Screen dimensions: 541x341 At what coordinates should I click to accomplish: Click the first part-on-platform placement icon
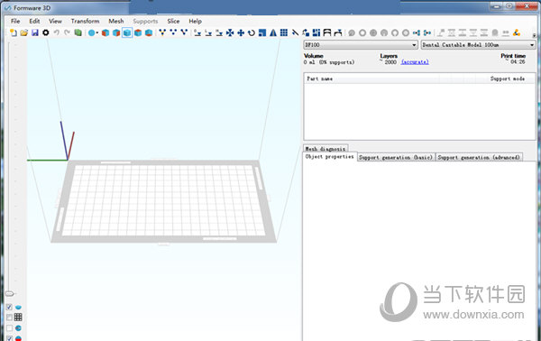(197, 32)
